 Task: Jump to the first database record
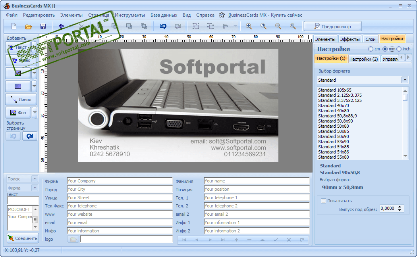pos(184,240)
